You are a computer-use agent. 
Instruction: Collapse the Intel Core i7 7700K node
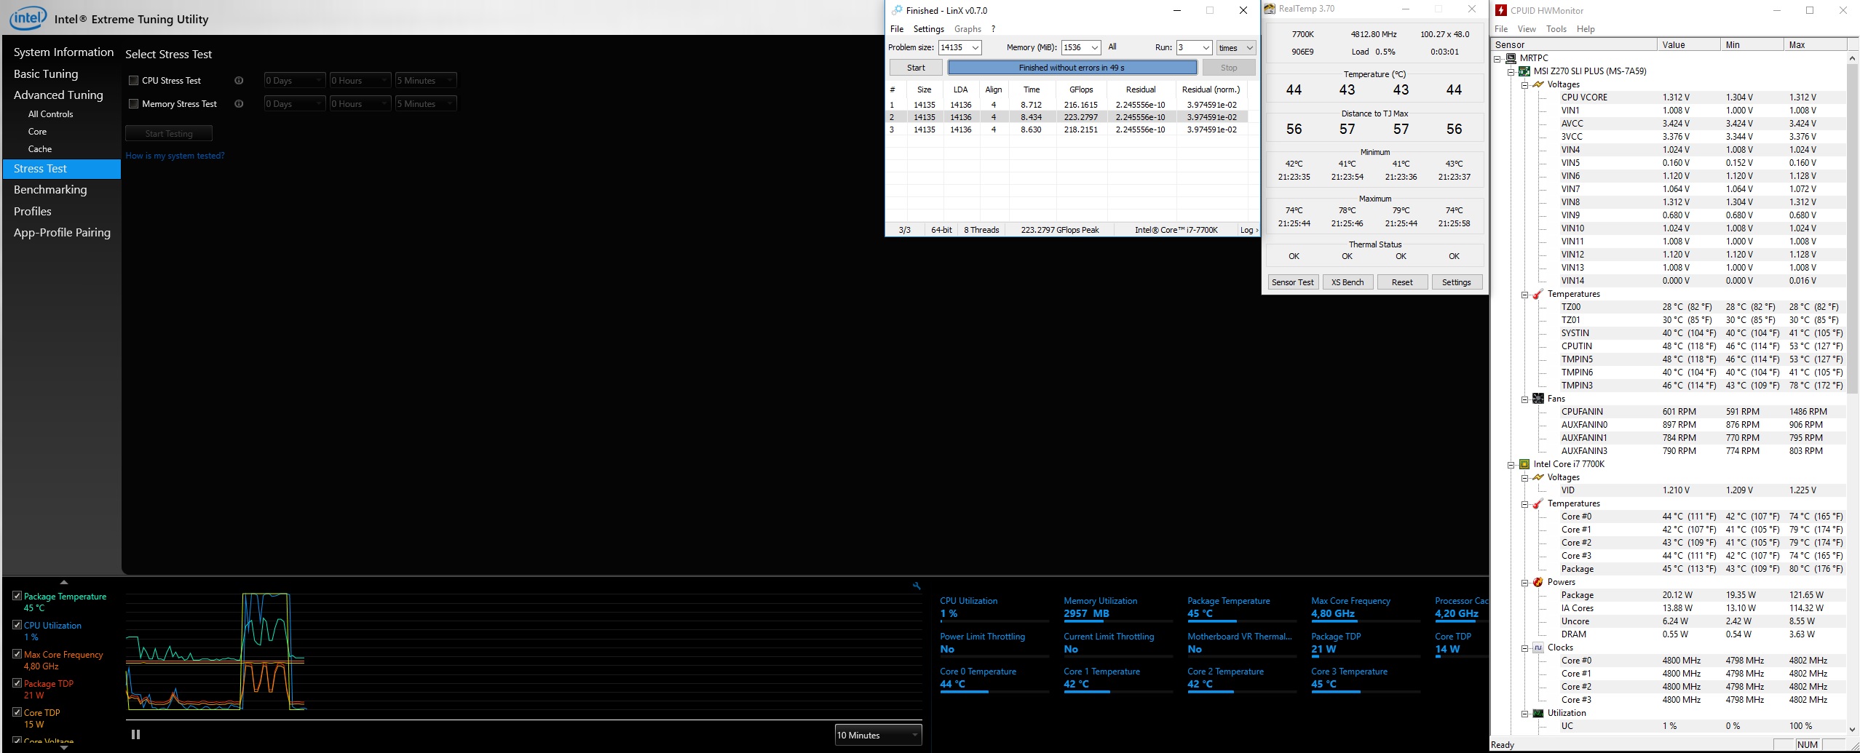(1511, 464)
